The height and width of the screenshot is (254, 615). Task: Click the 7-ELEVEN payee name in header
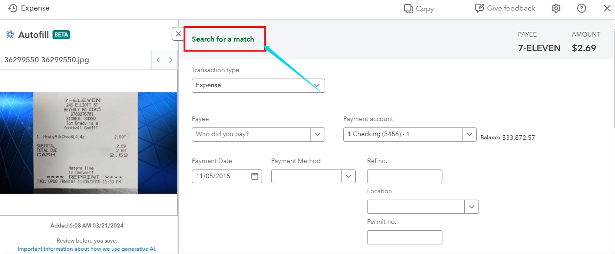539,48
